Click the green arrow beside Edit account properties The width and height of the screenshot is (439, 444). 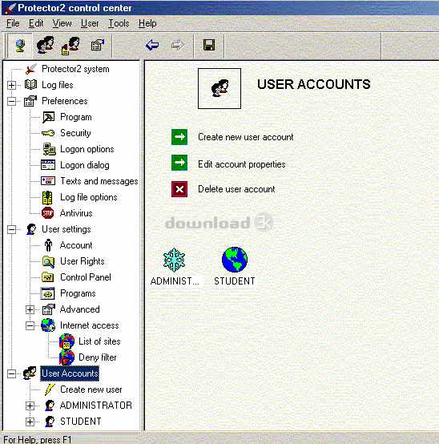(179, 163)
